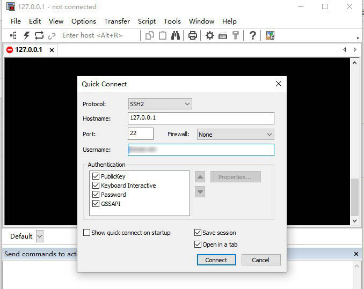
Task: Open Session Options gear icon
Action: (209, 35)
